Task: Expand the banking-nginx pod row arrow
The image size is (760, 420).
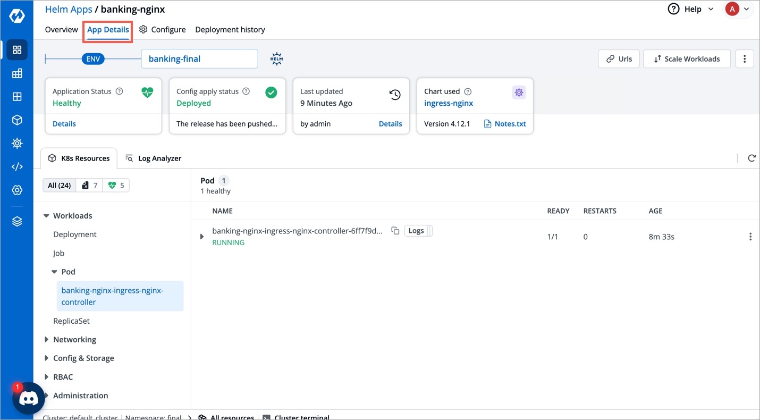Action: (201, 237)
